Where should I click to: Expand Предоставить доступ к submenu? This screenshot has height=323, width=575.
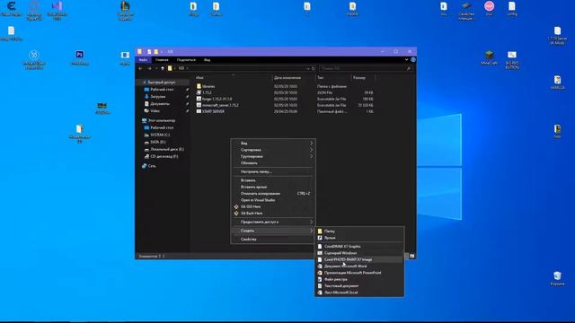tap(273, 222)
